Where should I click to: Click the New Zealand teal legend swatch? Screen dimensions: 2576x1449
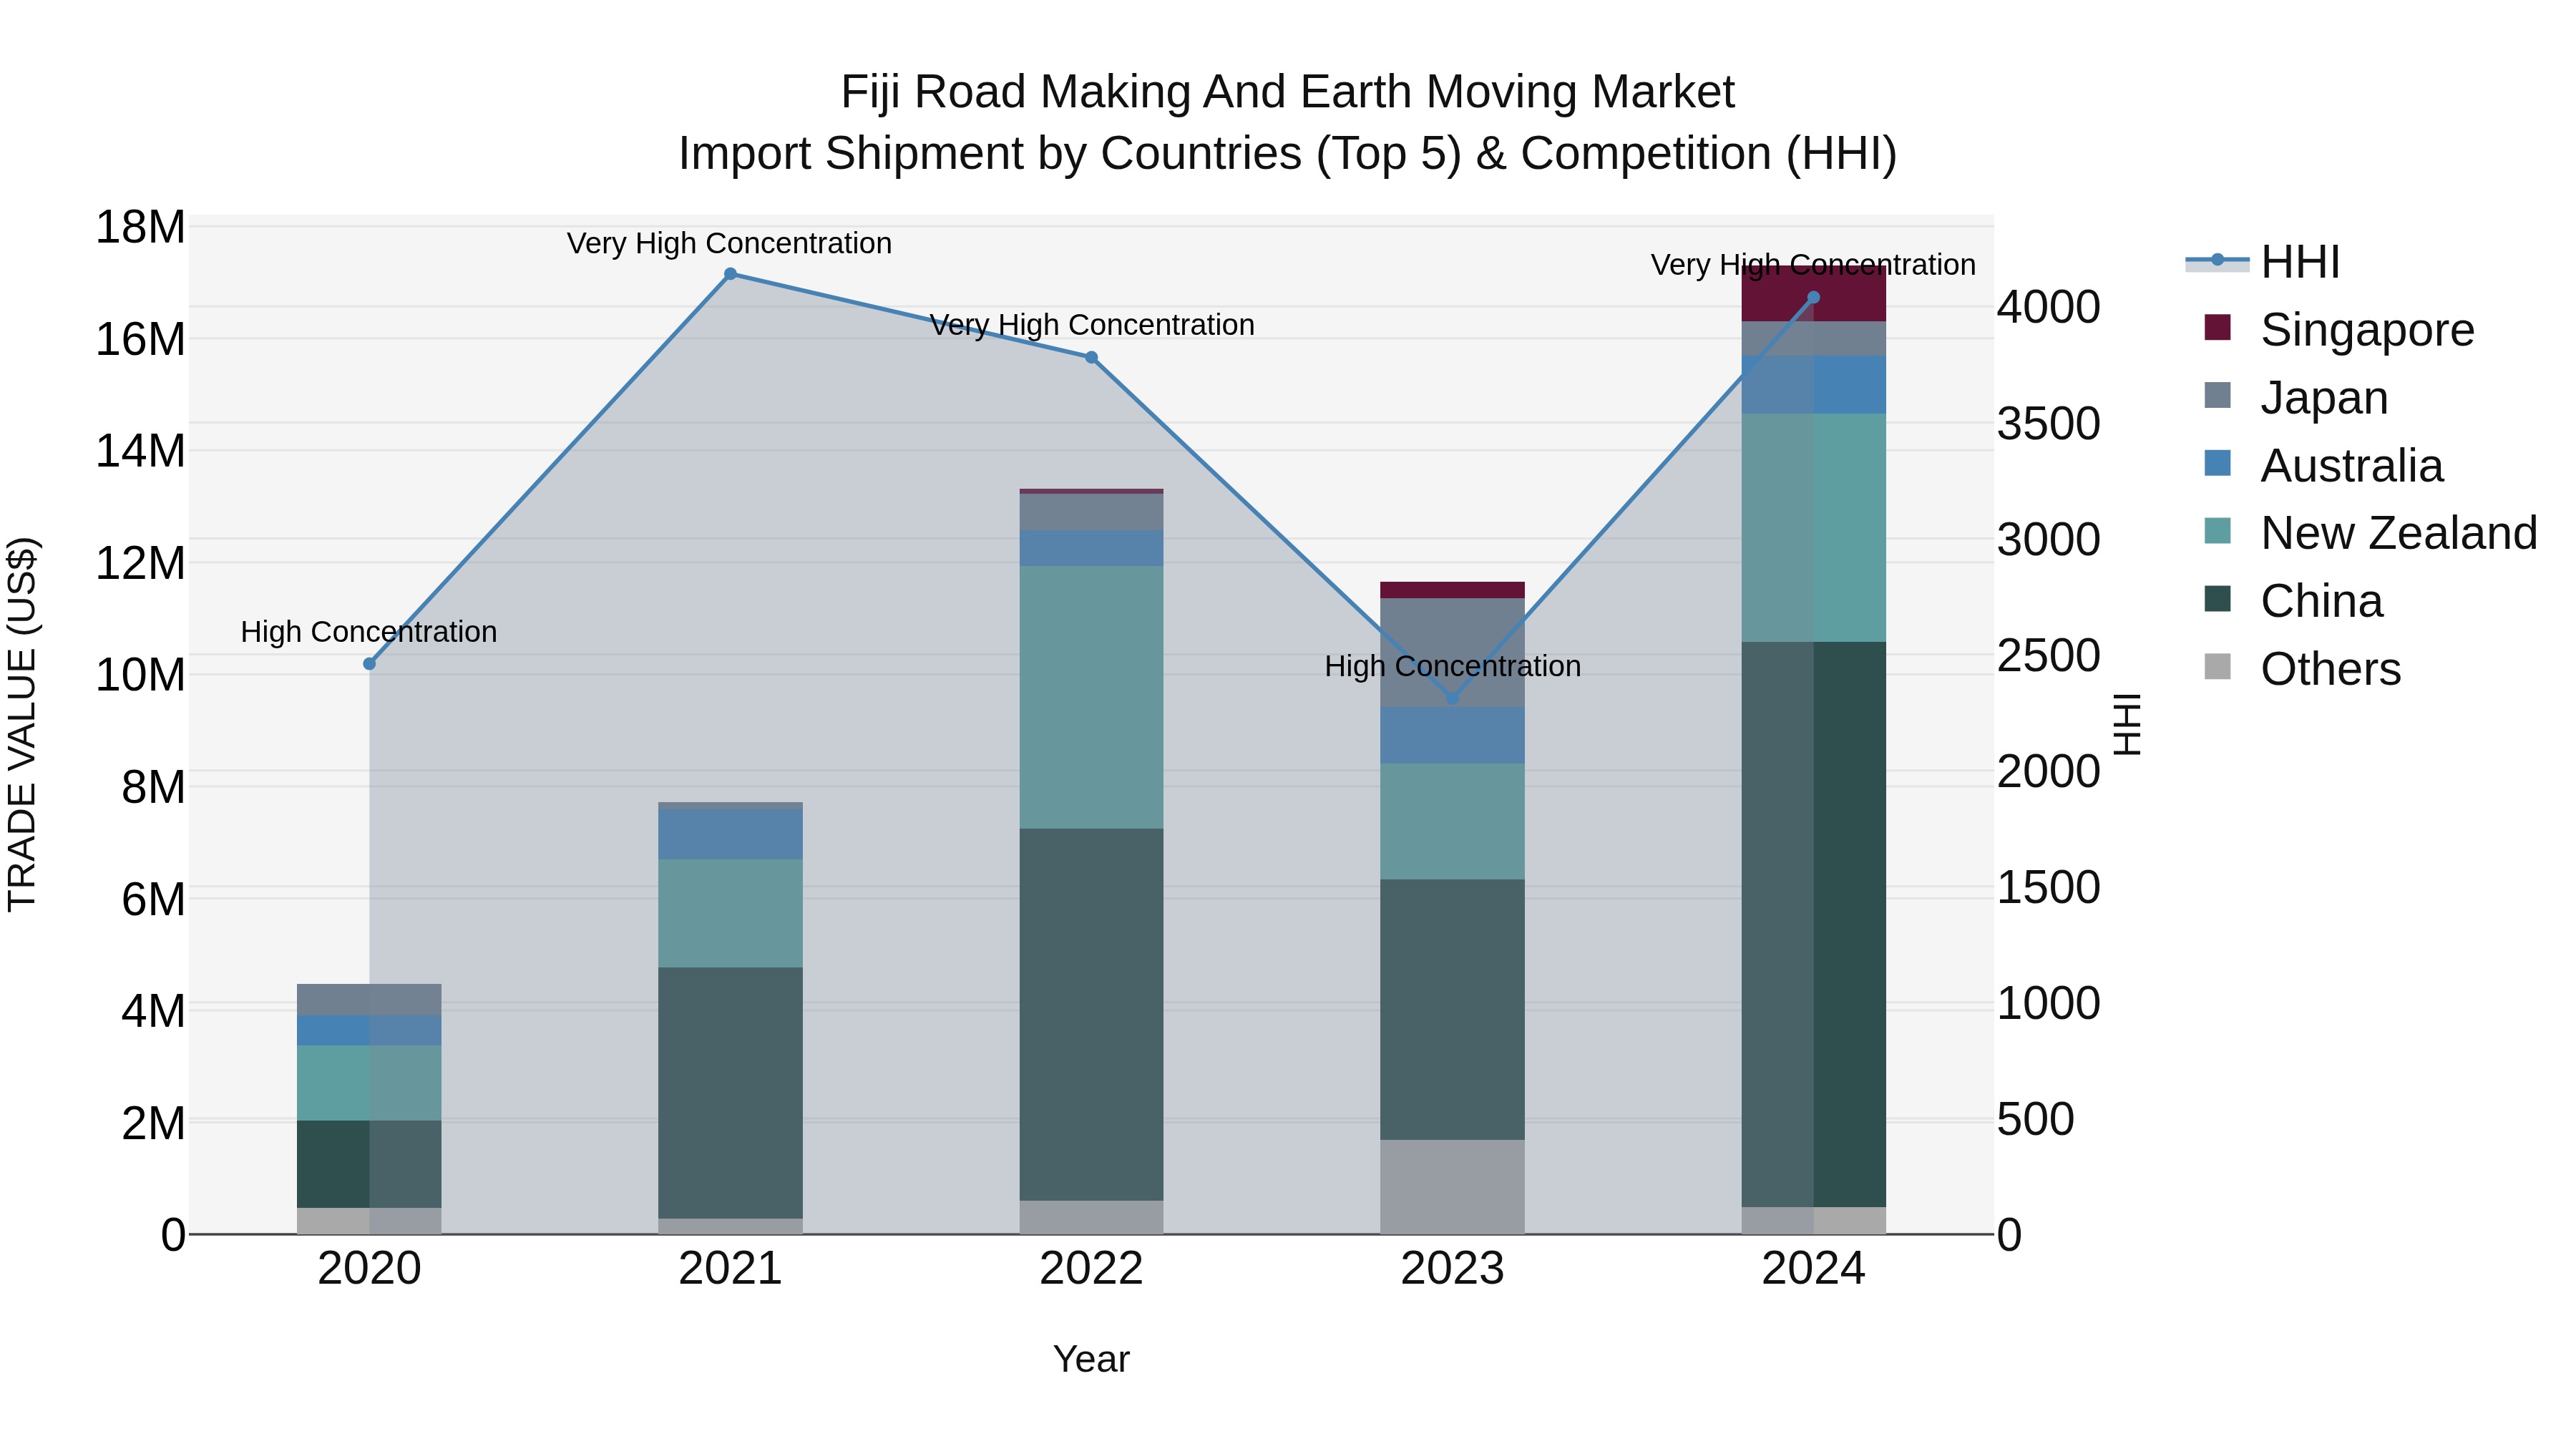coord(2217,531)
